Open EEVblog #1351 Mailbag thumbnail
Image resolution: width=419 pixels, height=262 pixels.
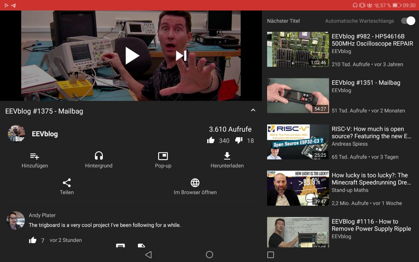298,95
